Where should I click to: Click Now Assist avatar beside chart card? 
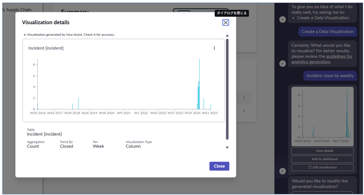click(282, 171)
